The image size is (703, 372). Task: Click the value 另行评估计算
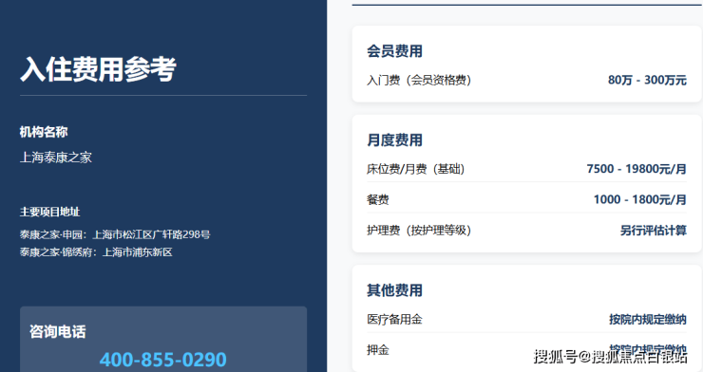coord(654,230)
